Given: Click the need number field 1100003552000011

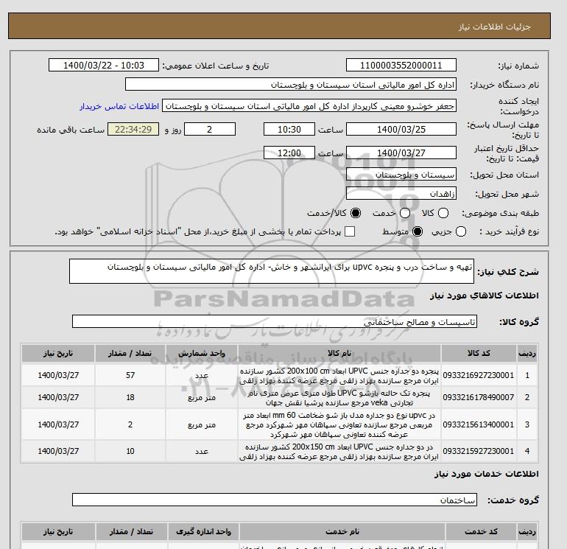Looking at the screenshot, I should (x=401, y=66).
